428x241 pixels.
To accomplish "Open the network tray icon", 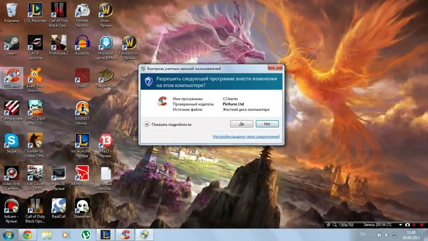I will pyautogui.click(x=395, y=235).
